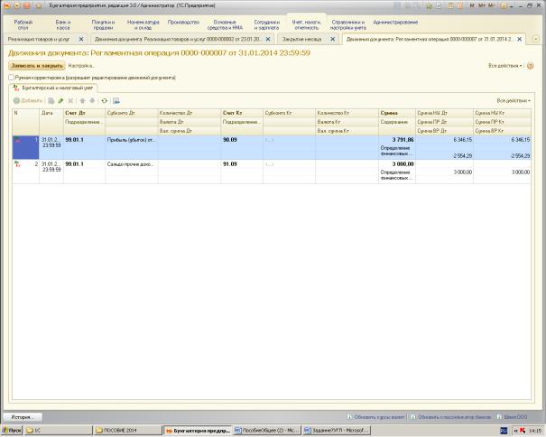Open the Справочники и настройки учета section
546x437 pixels.
pyautogui.click(x=347, y=24)
